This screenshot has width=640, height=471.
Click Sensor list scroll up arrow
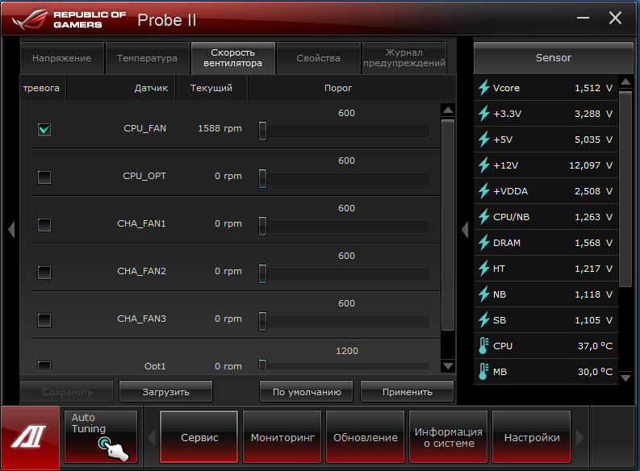point(625,82)
